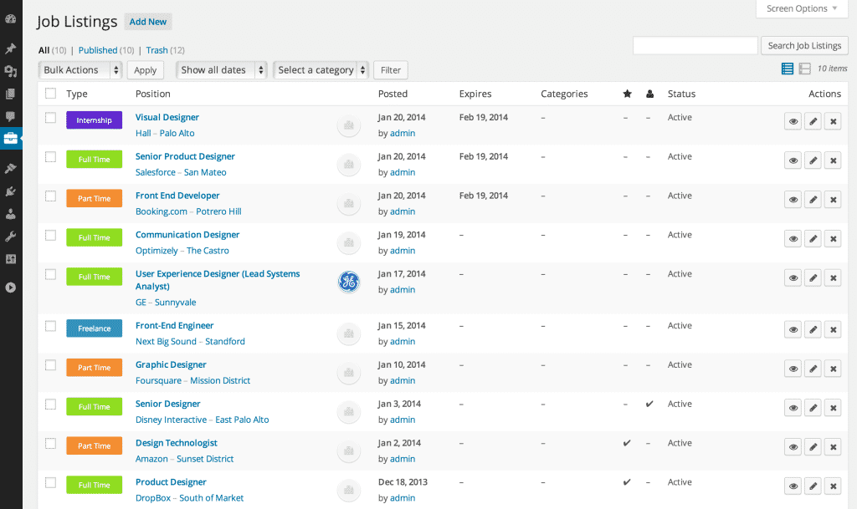Image resolution: width=857 pixels, height=509 pixels.
Task: Open the Dashboard from the admin sidebar
Action: coord(11,17)
